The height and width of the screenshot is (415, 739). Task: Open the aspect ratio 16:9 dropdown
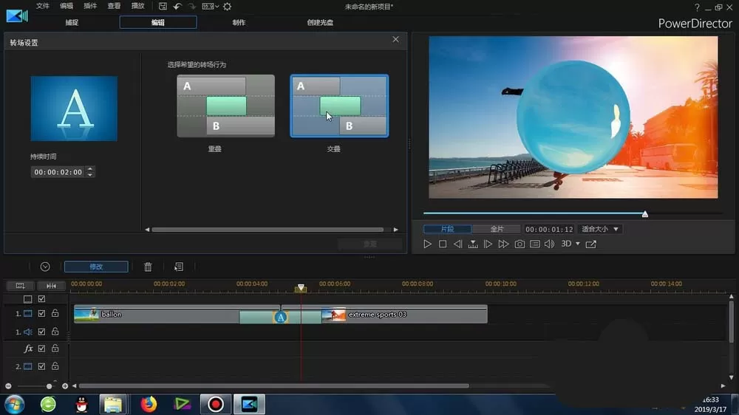point(210,7)
